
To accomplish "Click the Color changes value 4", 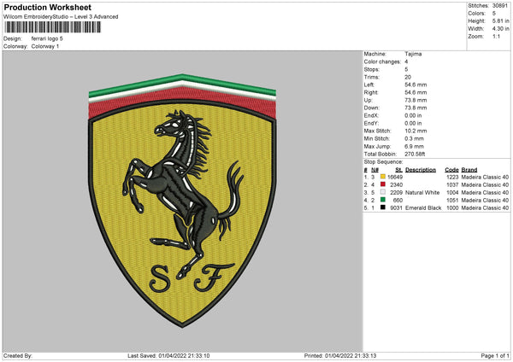I will click(406, 61).
